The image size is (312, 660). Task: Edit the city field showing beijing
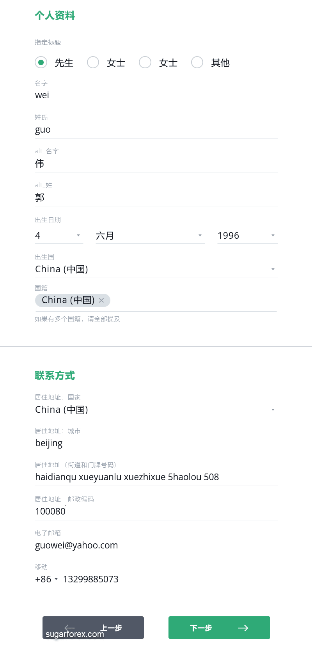pos(156,444)
